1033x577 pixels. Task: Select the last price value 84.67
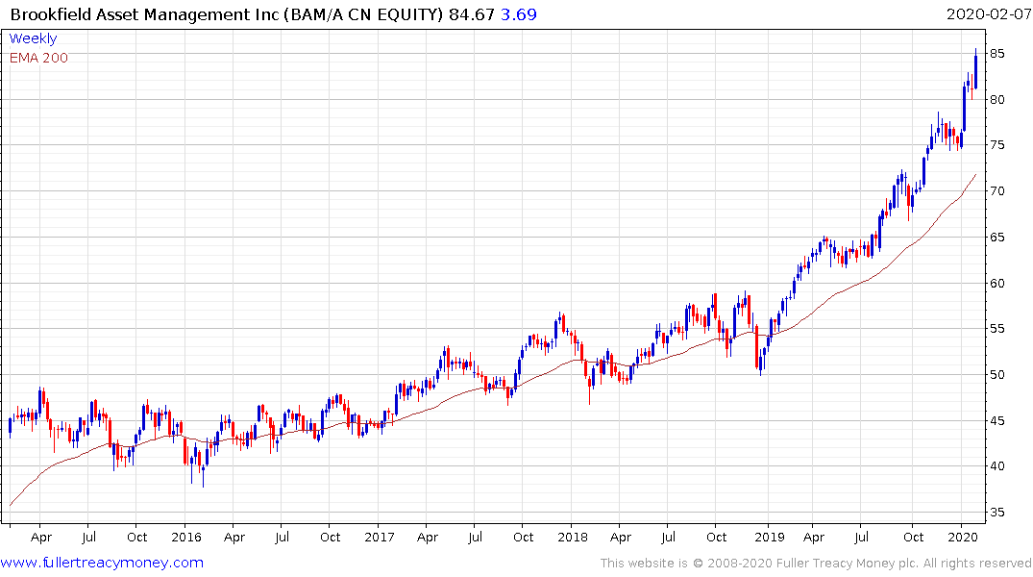pyautogui.click(x=472, y=14)
